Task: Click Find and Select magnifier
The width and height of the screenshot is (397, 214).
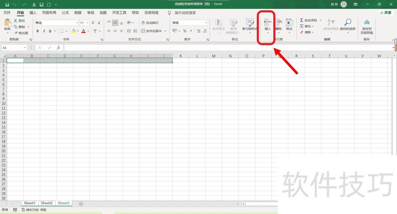Action: click(x=348, y=22)
